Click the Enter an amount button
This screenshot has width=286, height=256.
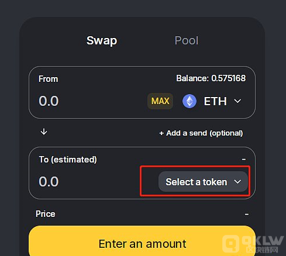[142, 241]
